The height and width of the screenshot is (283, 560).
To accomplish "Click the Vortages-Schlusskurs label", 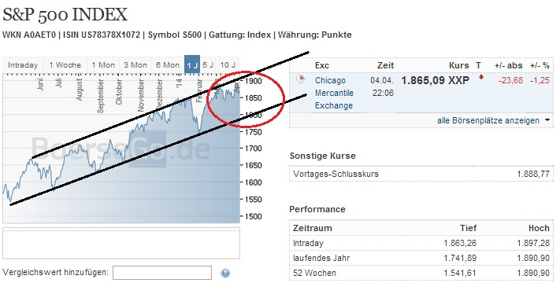I will (336, 174).
